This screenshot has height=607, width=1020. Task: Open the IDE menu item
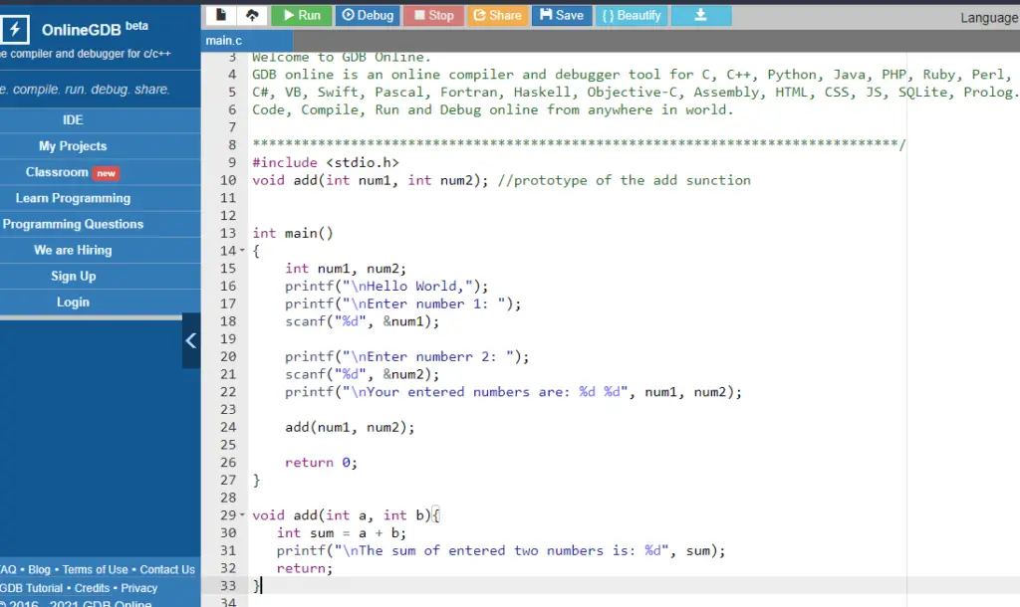point(73,120)
